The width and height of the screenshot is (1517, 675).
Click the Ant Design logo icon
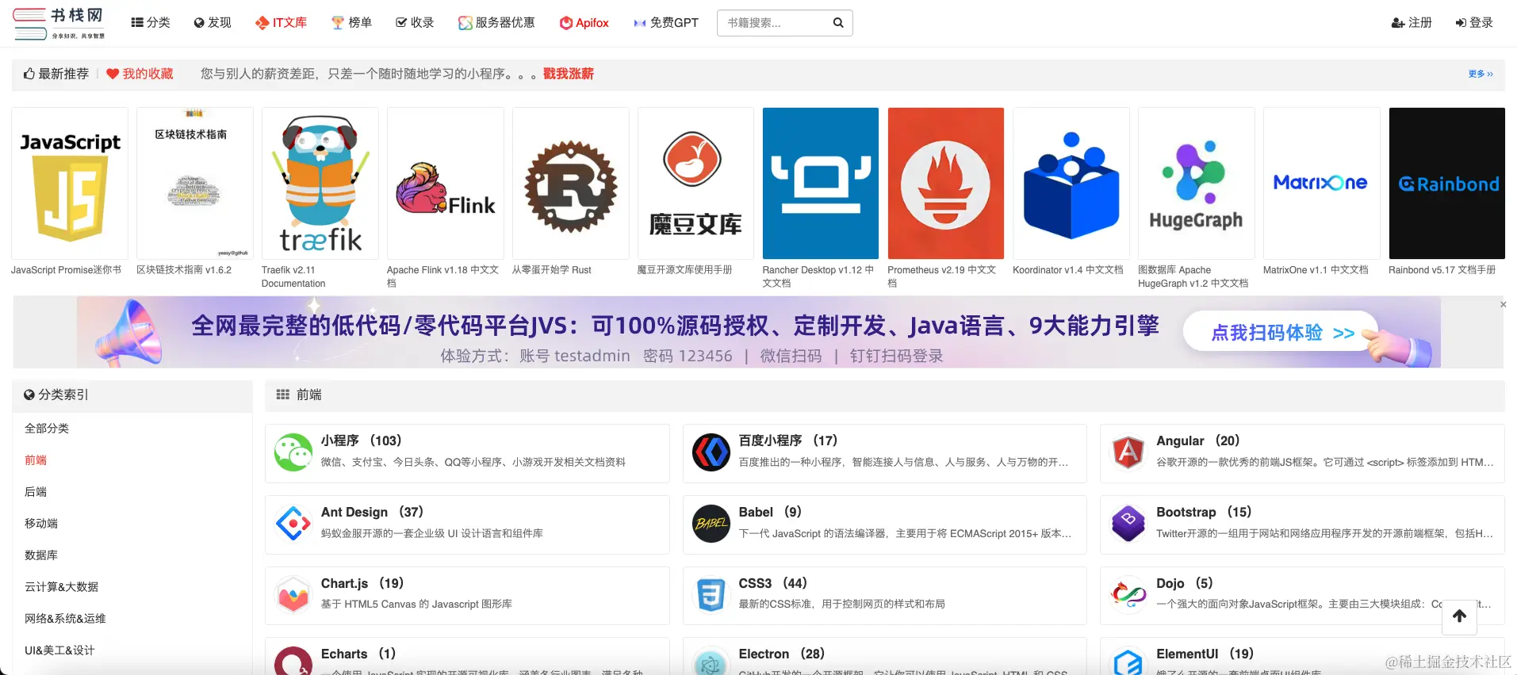293,524
